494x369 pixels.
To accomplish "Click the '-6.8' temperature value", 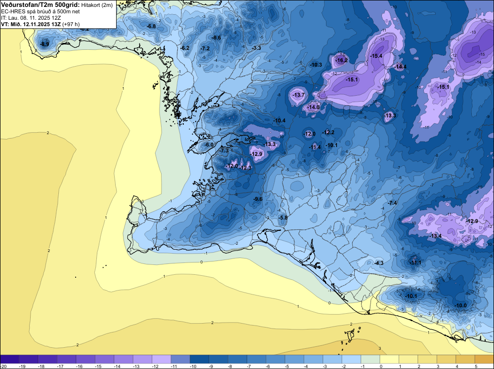I will 152,26.
